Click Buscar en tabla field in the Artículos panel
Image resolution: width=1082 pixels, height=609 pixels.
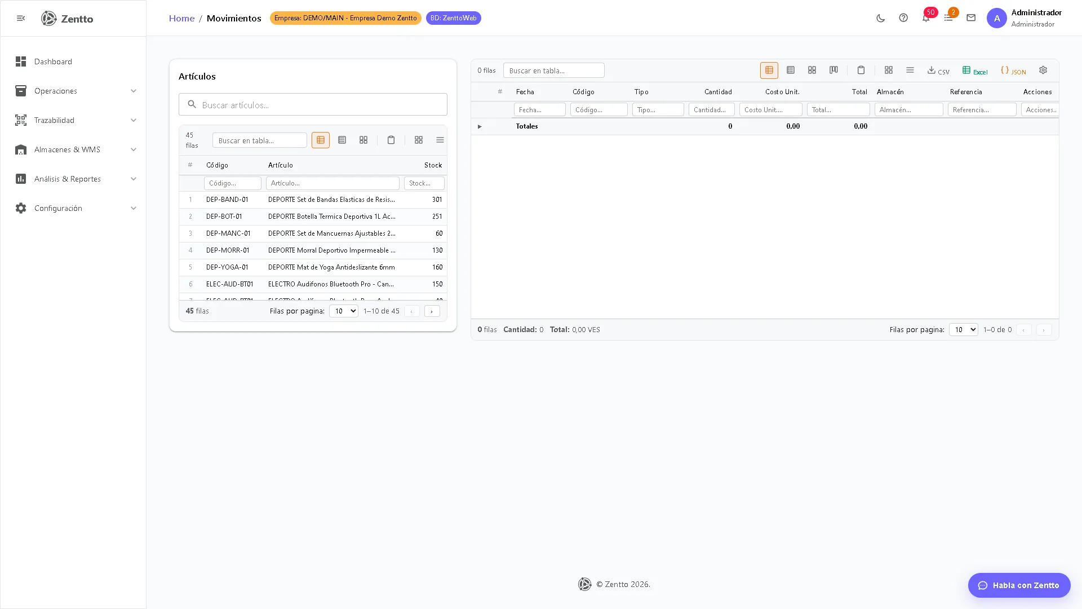pyautogui.click(x=260, y=140)
